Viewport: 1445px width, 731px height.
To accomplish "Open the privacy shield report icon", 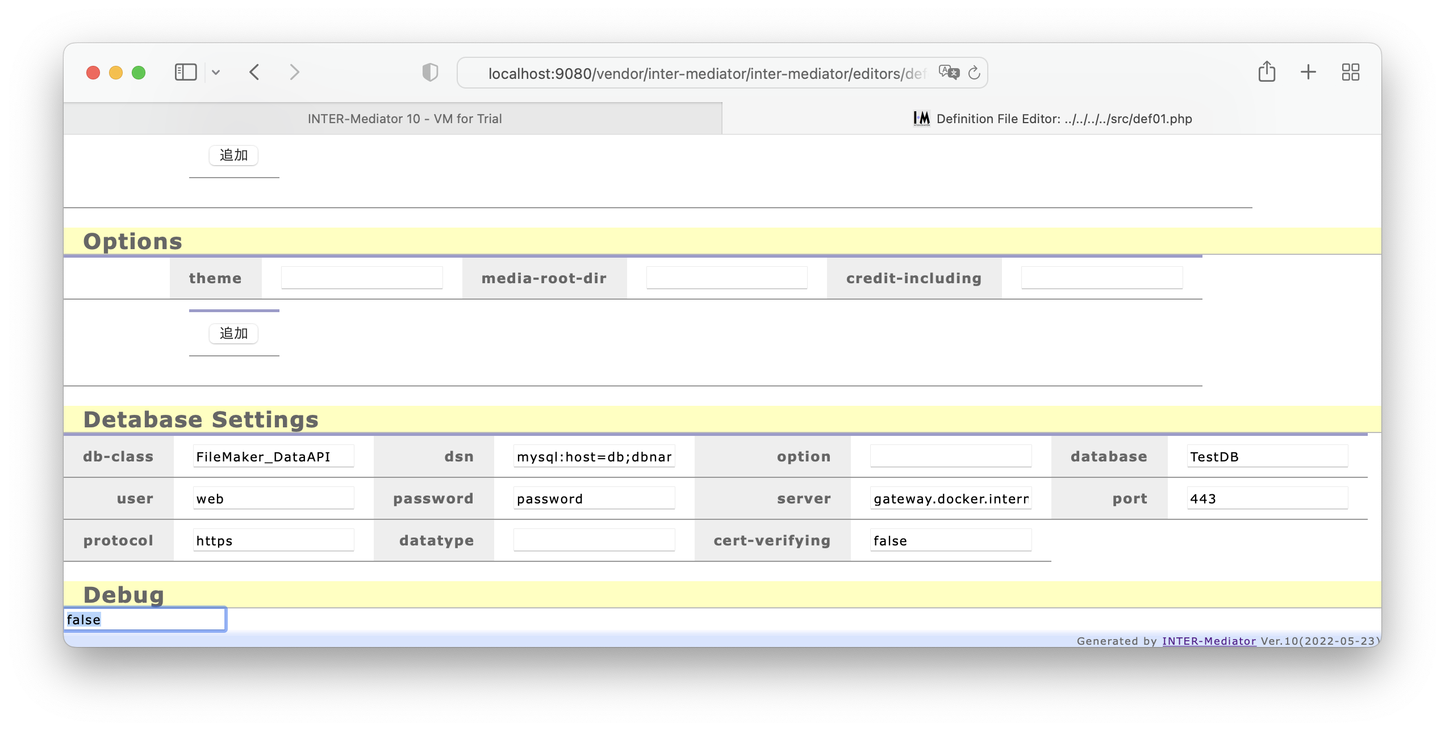I will 430,72.
